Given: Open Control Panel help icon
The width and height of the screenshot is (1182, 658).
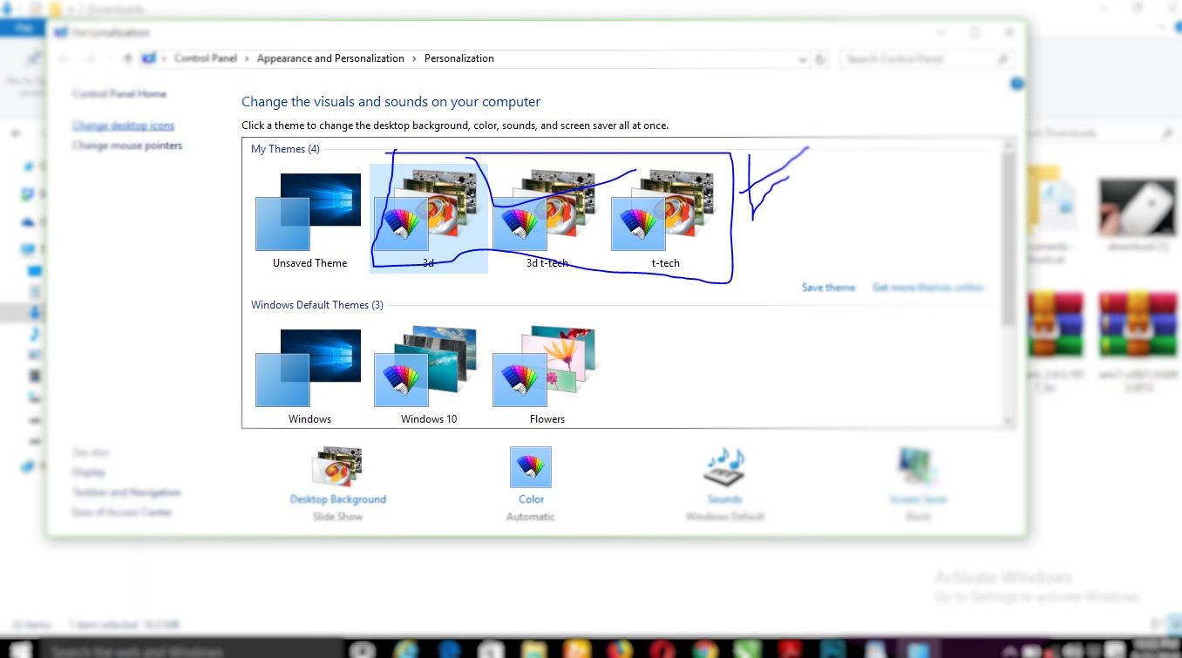Looking at the screenshot, I should (1016, 84).
